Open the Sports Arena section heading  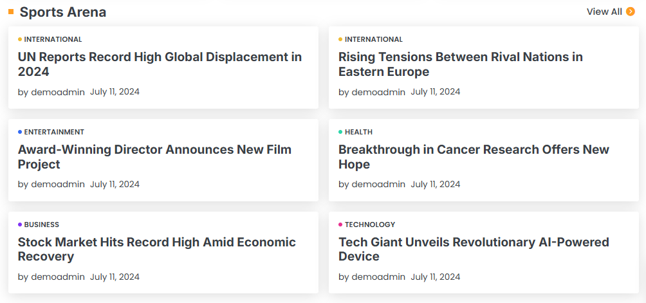62,12
